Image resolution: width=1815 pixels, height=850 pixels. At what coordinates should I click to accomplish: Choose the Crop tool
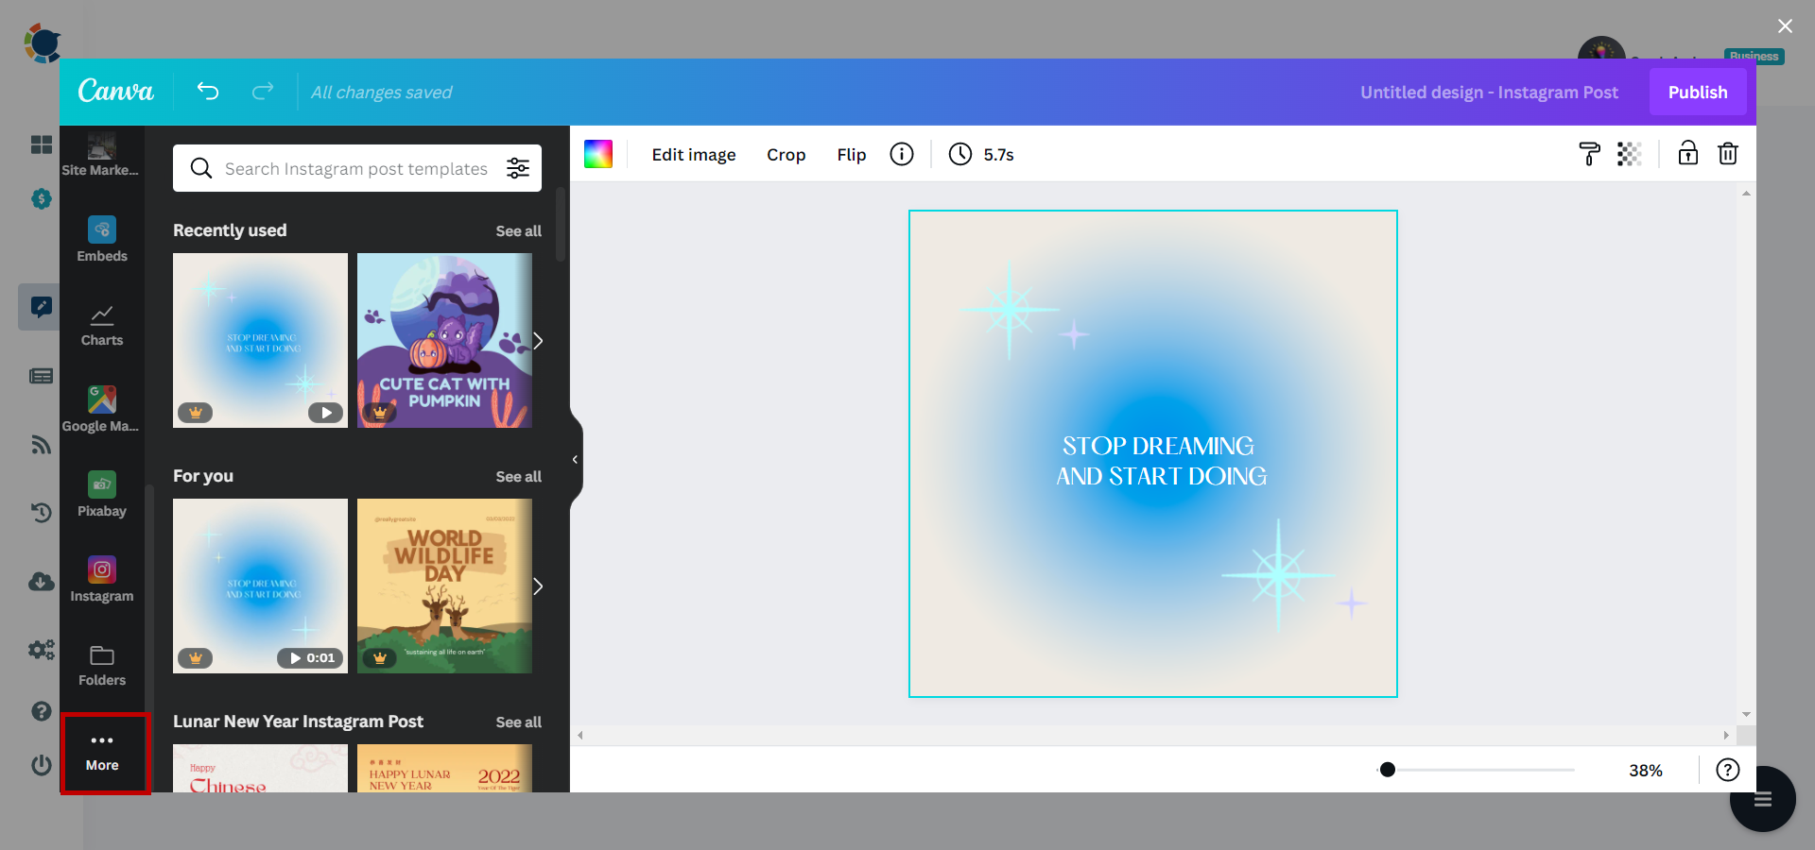coord(786,155)
